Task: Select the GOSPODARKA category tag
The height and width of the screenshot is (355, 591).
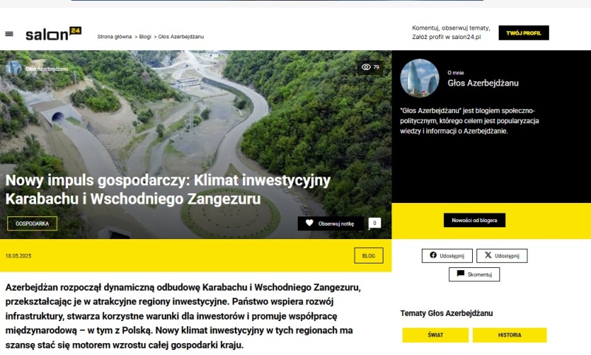Action: click(x=33, y=224)
